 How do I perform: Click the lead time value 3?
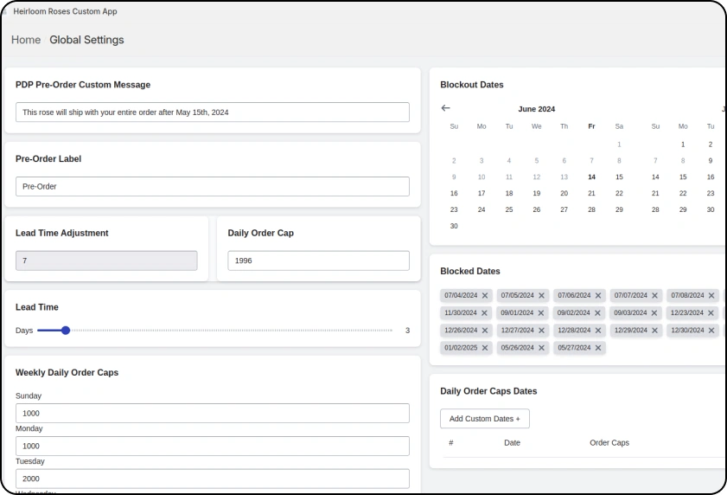click(407, 331)
